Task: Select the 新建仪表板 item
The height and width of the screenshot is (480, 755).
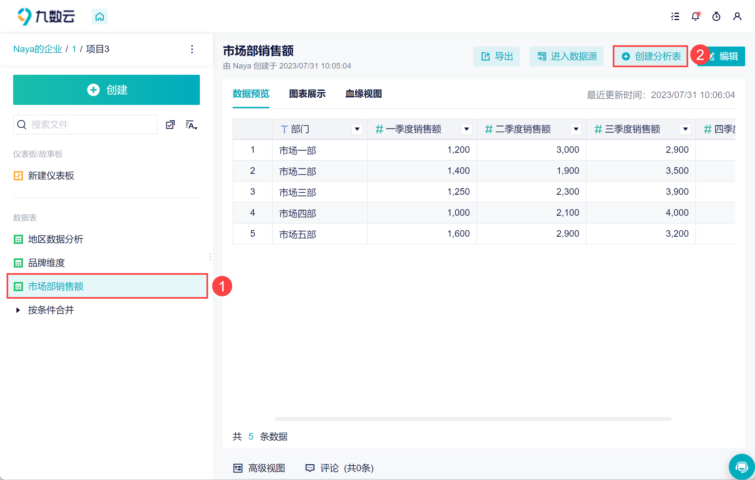Action: (x=106, y=176)
